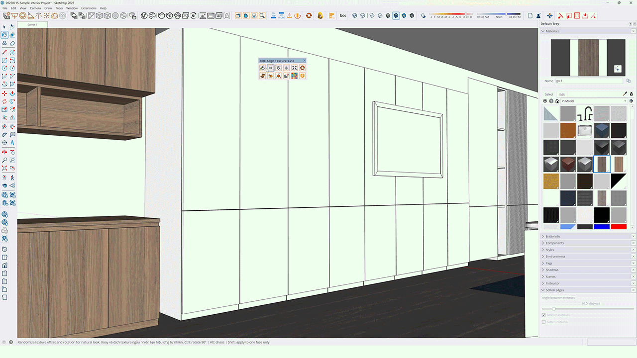Close the Materials panel
This screenshot has width=637, height=358.
[634, 31]
